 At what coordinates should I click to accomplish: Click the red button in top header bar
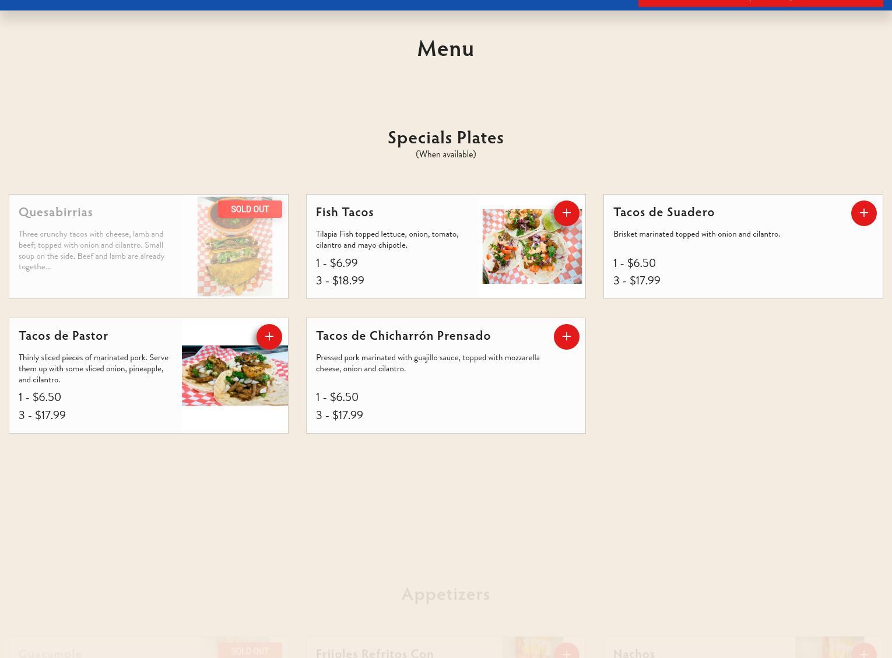pyautogui.click(x=760, y=3)
